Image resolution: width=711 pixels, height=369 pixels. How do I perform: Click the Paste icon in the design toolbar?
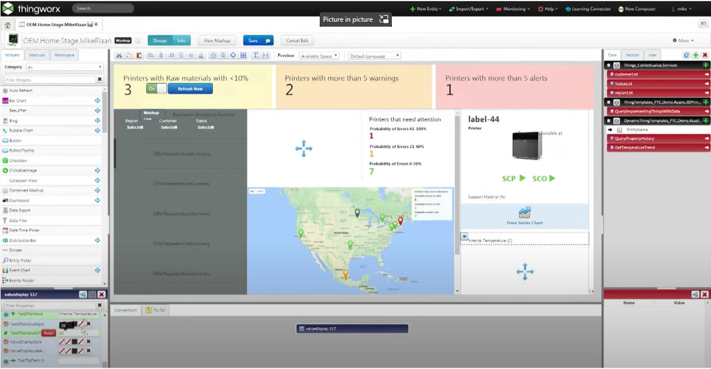coord(139,55)
